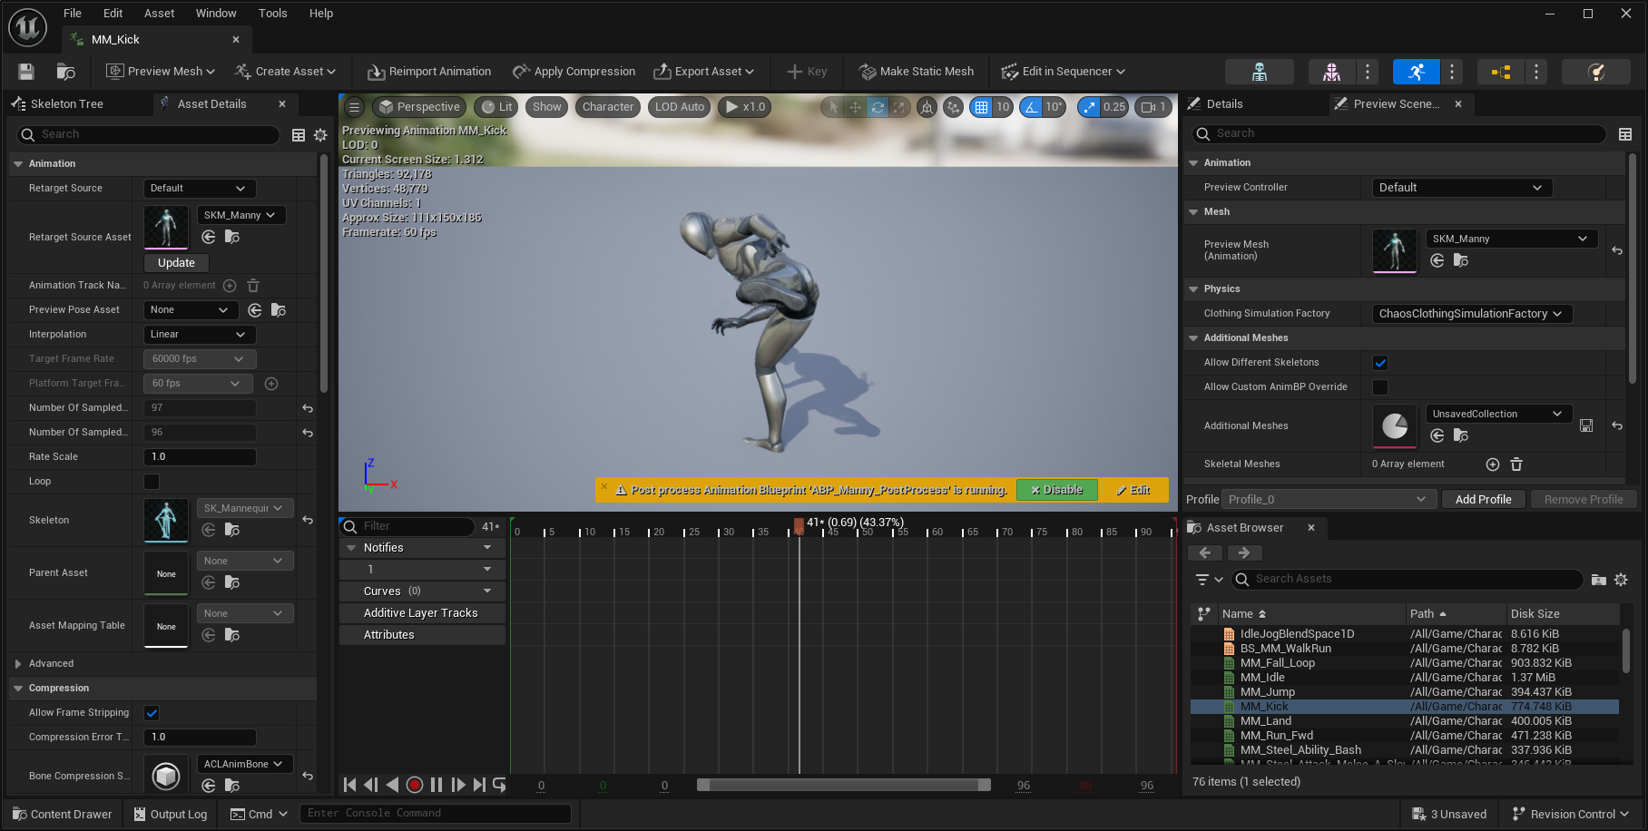
Task: Open Asset Browser settings gear
Action: click(1621, 580)
